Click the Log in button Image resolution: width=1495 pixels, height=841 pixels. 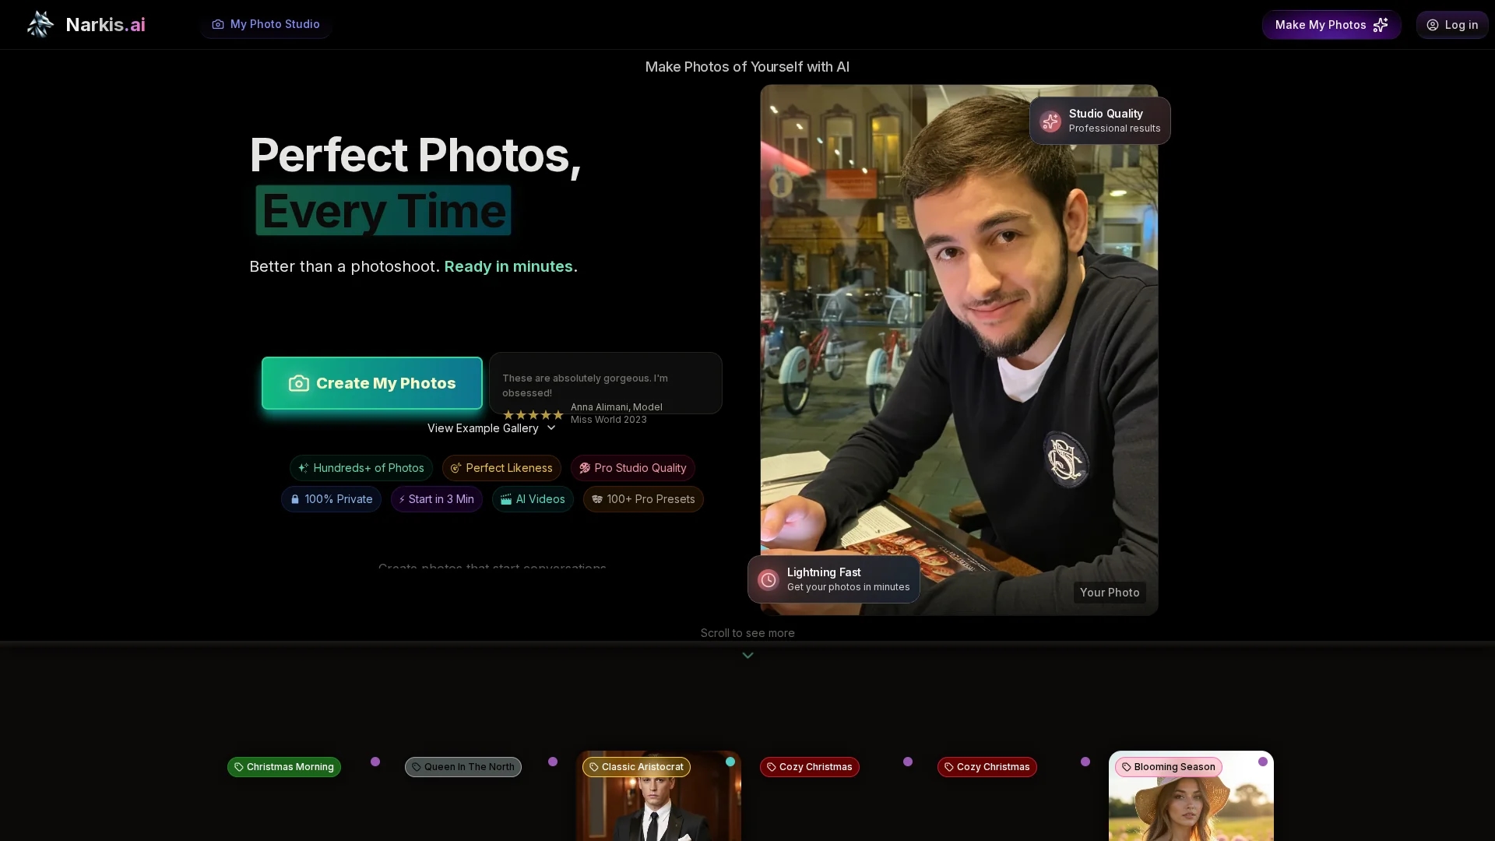pyautogui.click(x=1452, y=25)
